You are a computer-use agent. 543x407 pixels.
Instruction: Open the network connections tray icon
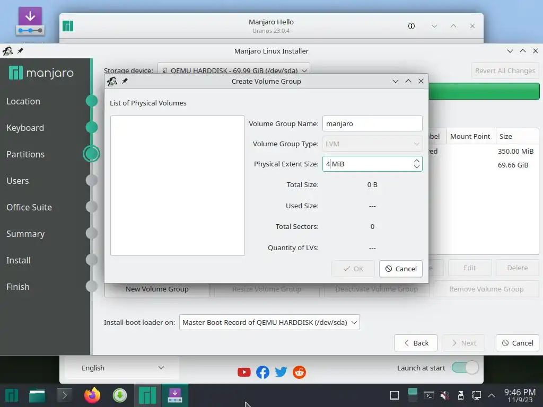click(x=477, y=395)
